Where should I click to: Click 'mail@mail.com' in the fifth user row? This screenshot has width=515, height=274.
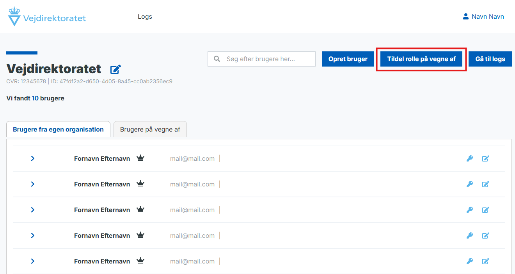coord(192,261)
